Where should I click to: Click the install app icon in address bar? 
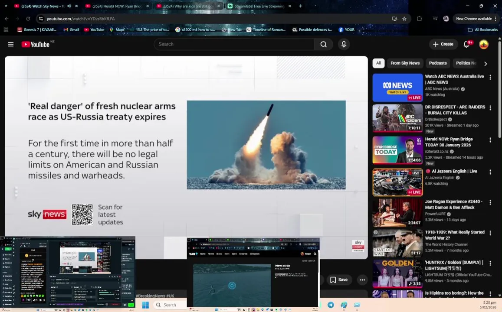click(394, 19)
